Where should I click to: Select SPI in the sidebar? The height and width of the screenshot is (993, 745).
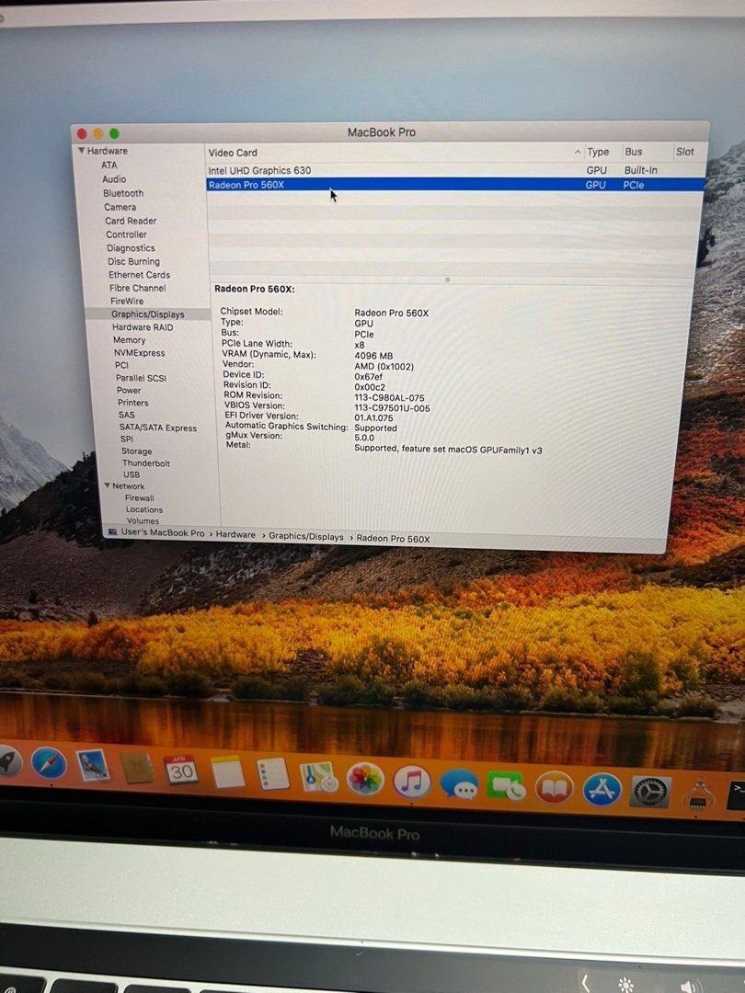[127, 439]
